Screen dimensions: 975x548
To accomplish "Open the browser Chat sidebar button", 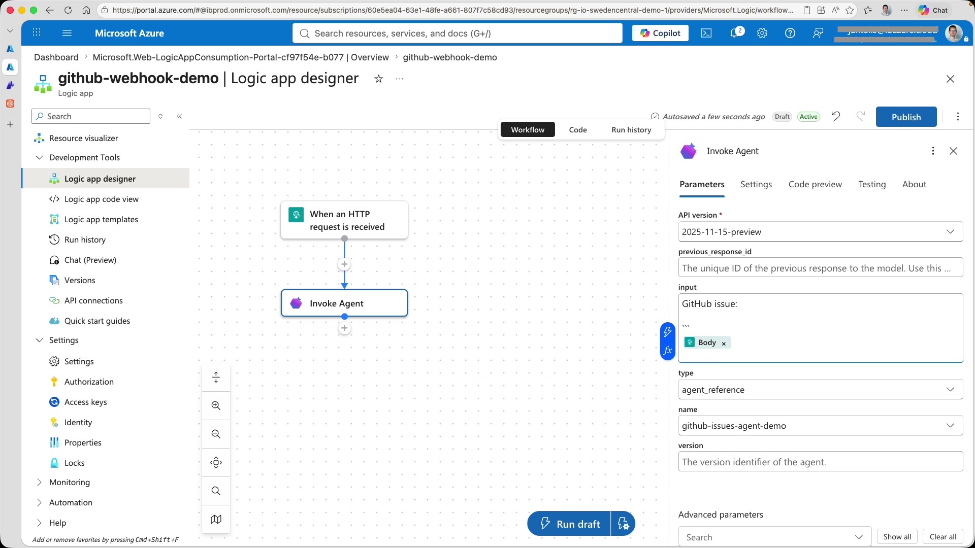I will coord(934,10).
